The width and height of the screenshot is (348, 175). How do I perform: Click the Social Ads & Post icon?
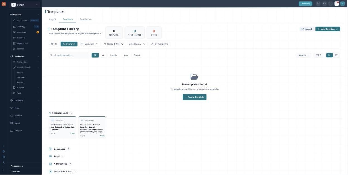[x=51, y=171]
